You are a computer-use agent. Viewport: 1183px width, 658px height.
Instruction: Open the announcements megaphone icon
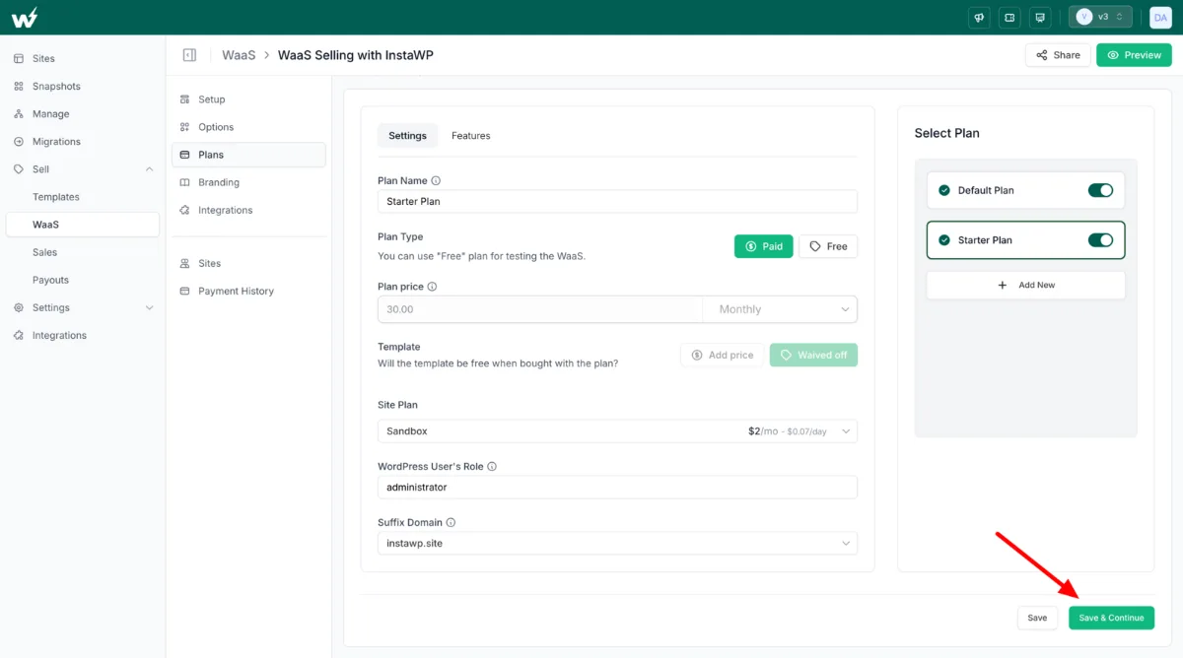980,17
